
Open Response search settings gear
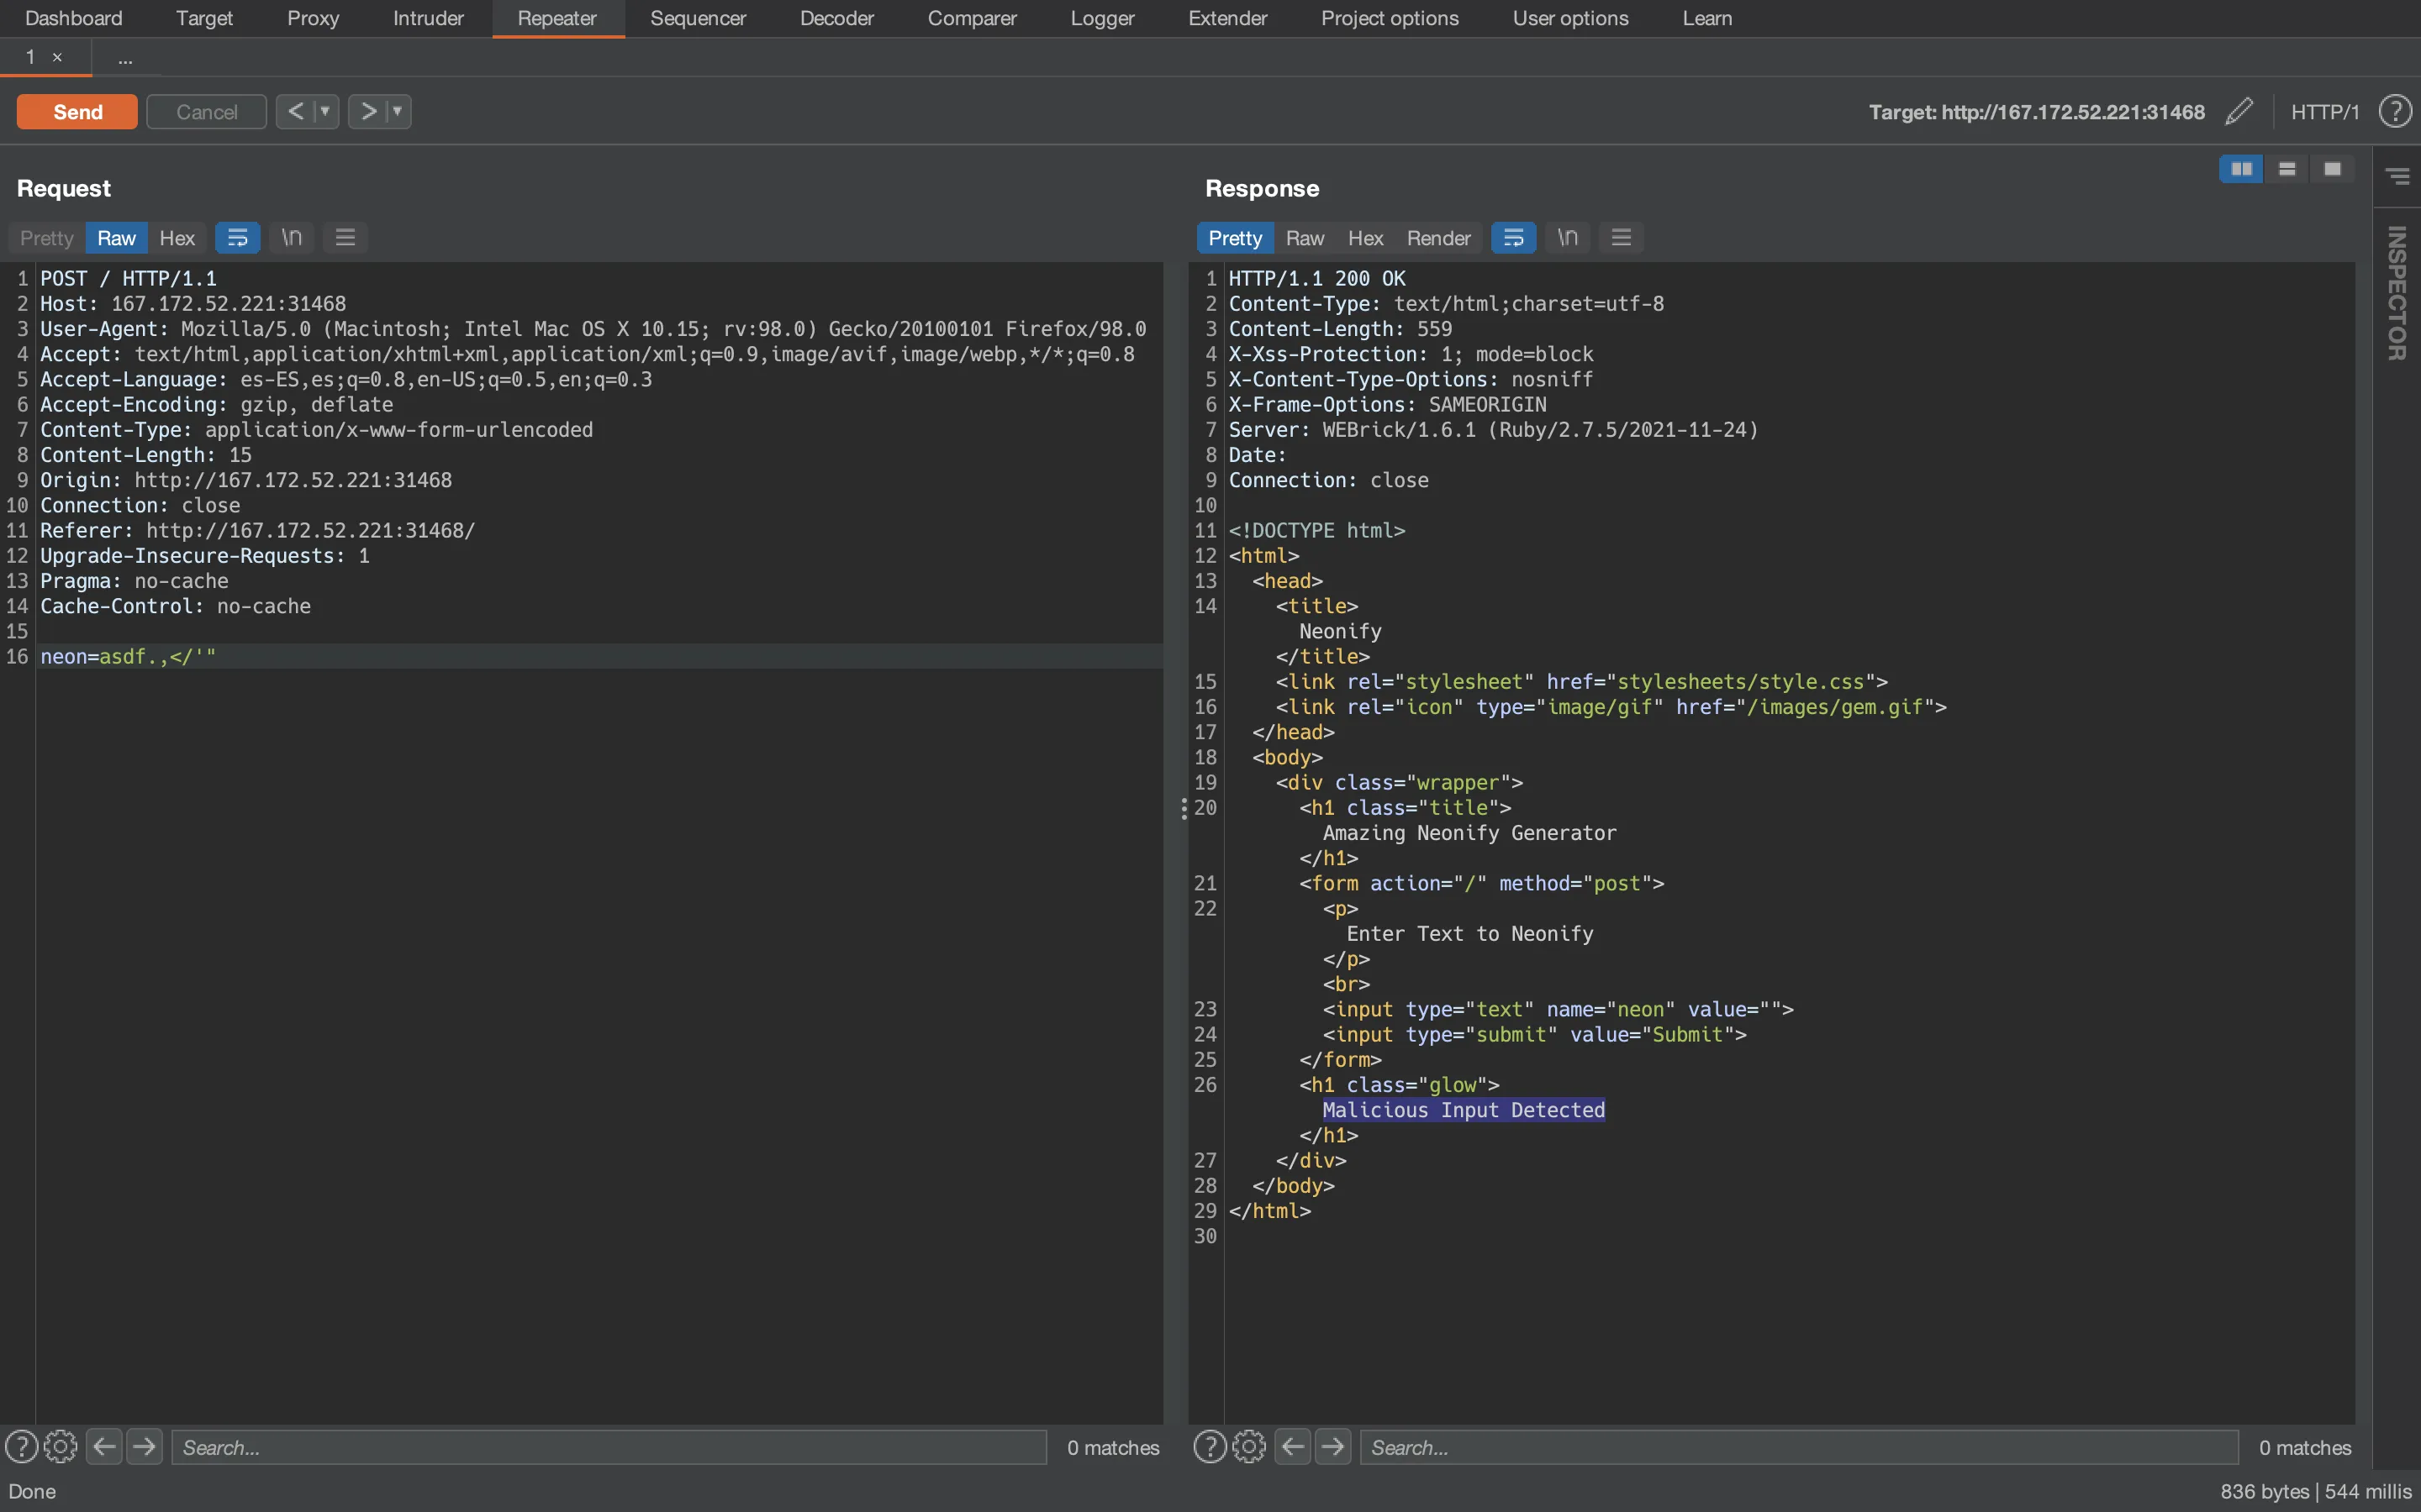(x=1249, y=1447)
